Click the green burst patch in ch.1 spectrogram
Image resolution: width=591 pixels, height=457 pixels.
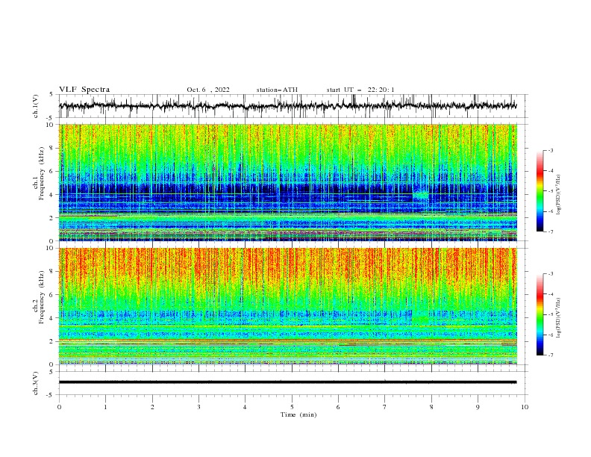tap(421, 195)
